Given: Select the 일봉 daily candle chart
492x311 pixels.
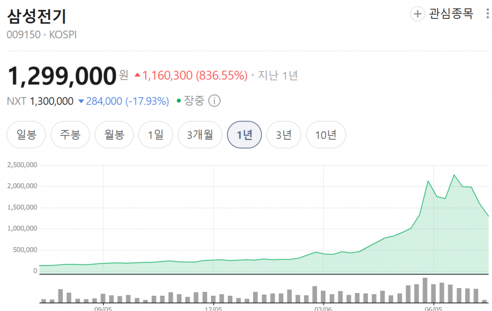Looking at the screenshot, I should [26, 134].
